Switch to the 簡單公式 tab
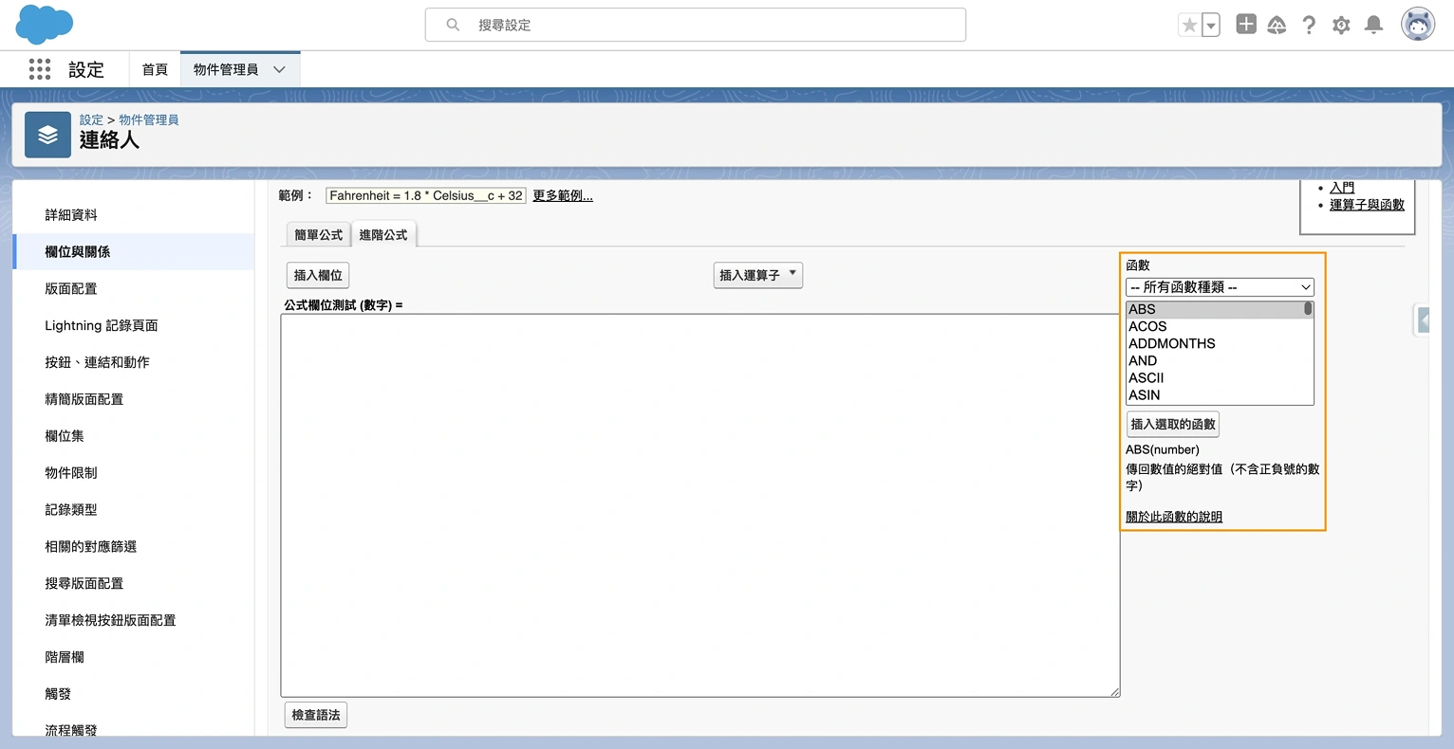This screenshot has width=1454, height=749. pyautogui.click(x=317, y=233)
